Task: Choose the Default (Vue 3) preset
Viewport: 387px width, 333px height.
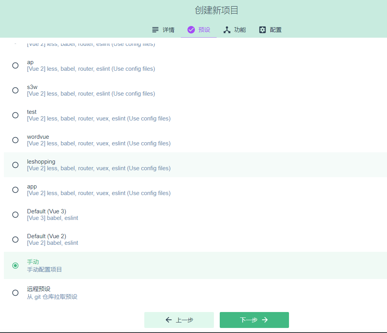Action: click(x=15, y=214)
